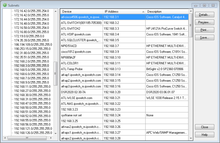Screen dimensions: 220x143
Task: Select subnet 192.168.6.0/255.255.255.0
Action: tap(31, 74)
